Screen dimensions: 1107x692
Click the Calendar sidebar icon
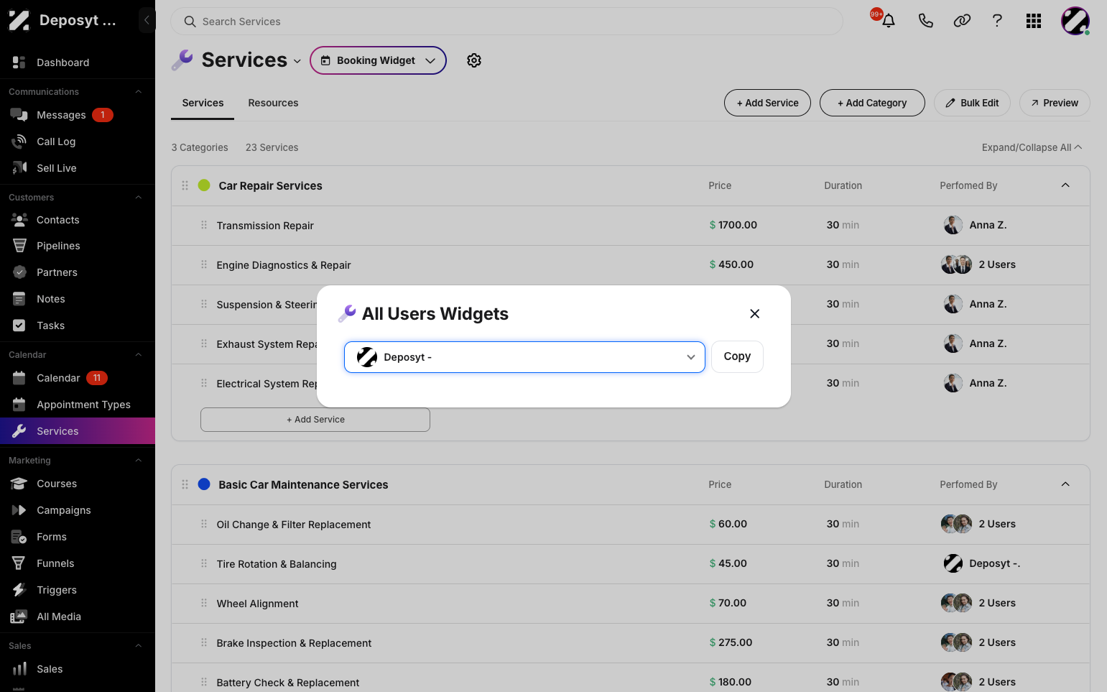click(19, 378)
